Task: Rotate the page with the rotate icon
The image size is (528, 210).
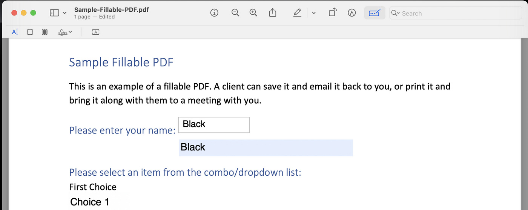Action: 332,13
